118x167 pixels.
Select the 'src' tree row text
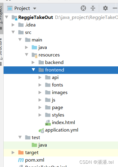tap(28, 32)
